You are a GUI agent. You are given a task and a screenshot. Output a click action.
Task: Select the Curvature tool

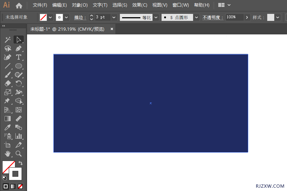(x=8, y=57)
